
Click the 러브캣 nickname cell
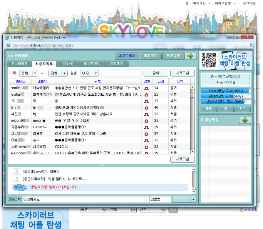click(x=42, y=134)
